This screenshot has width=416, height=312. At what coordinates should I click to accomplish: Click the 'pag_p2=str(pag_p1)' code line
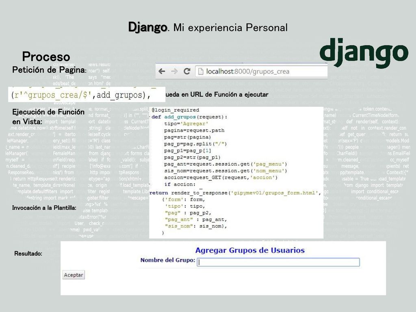tap(192, 157)
